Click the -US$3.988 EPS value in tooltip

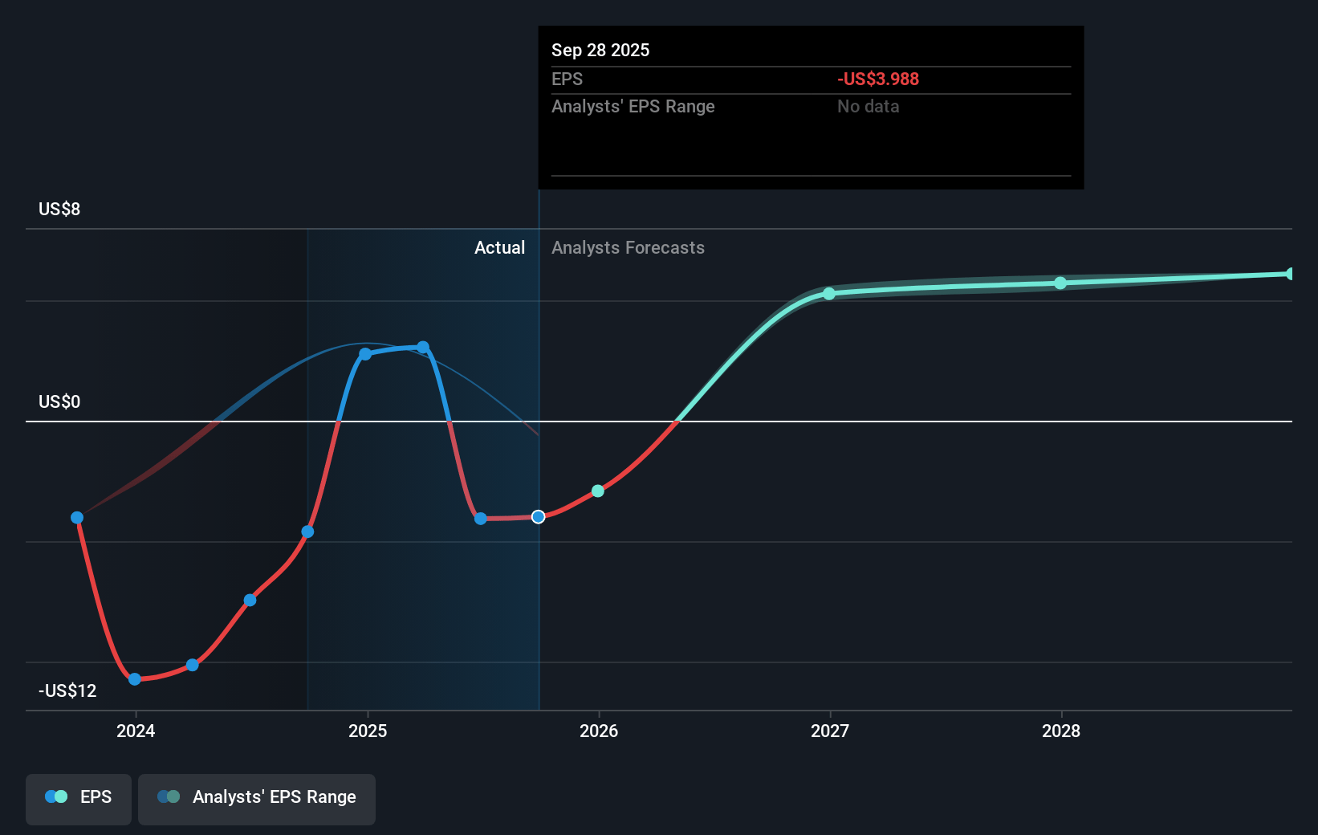coord(877,79)
